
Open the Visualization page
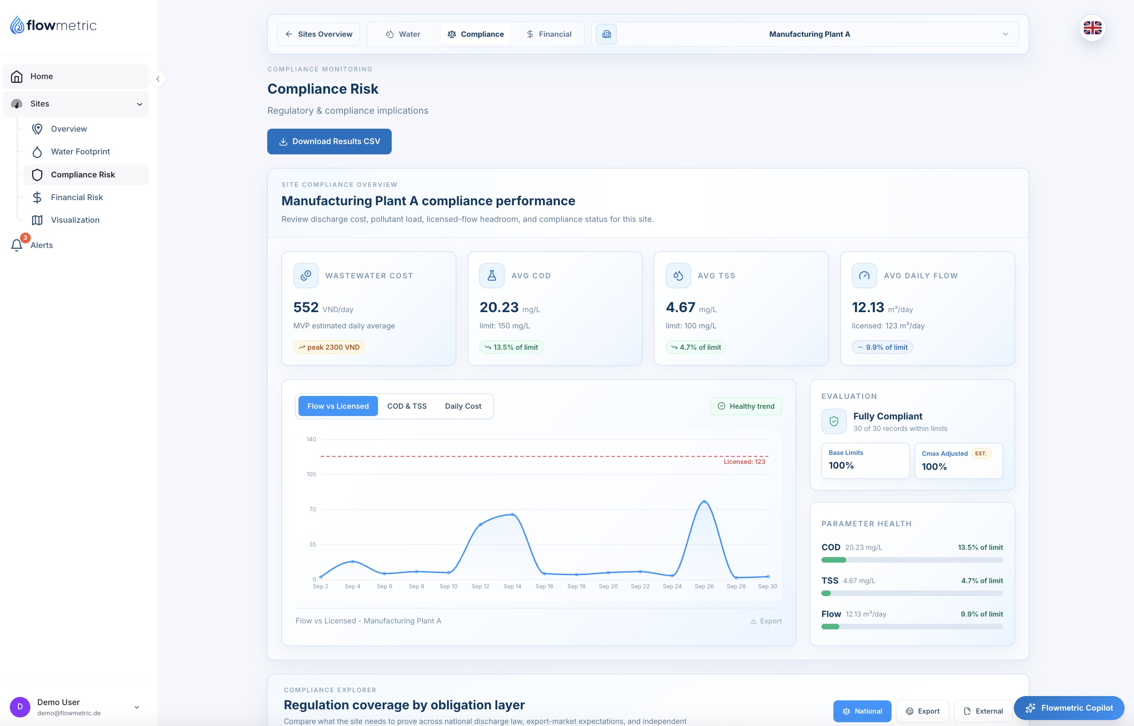click(86, 220)
